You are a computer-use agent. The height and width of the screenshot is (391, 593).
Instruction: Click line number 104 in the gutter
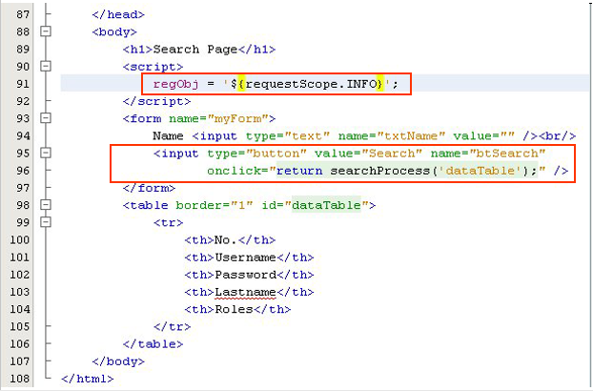(20, 309)
